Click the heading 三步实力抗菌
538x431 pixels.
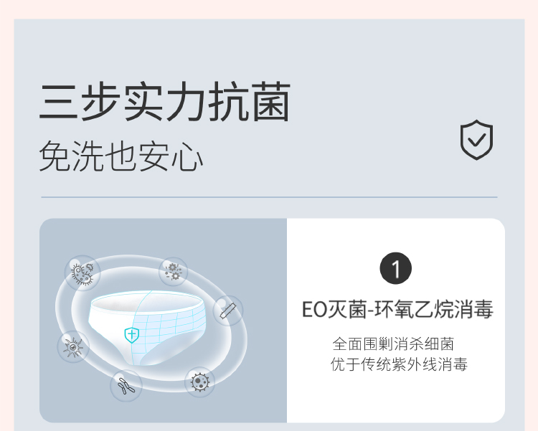(165, 103)
